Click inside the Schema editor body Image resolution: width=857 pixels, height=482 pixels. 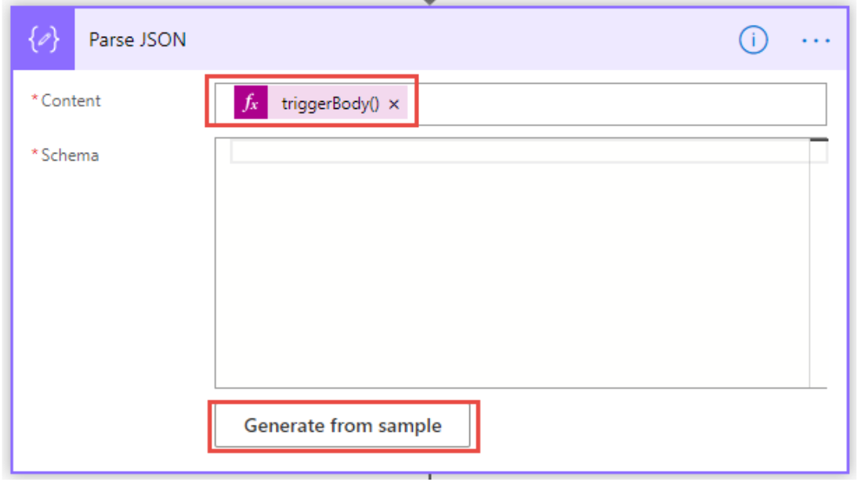click(509, 274)
